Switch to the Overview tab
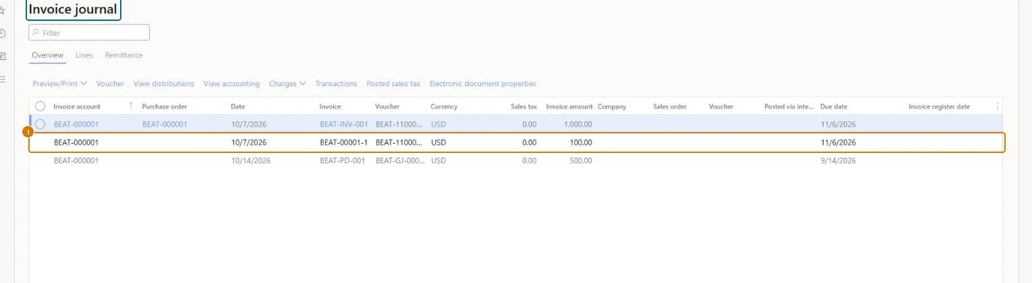The image size is (1032, 283). click(x=48, y=55)
